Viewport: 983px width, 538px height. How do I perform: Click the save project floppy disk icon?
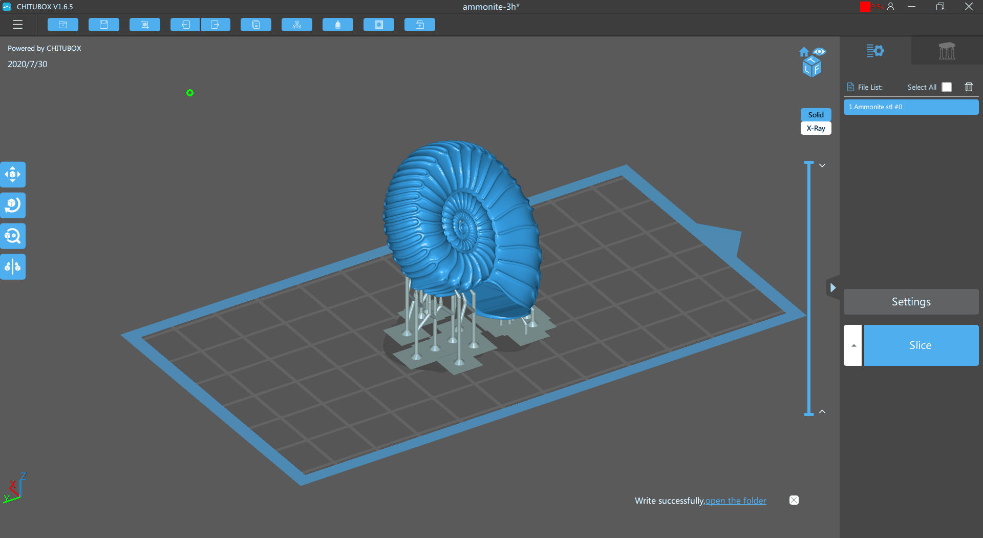(x=104, y=25)
